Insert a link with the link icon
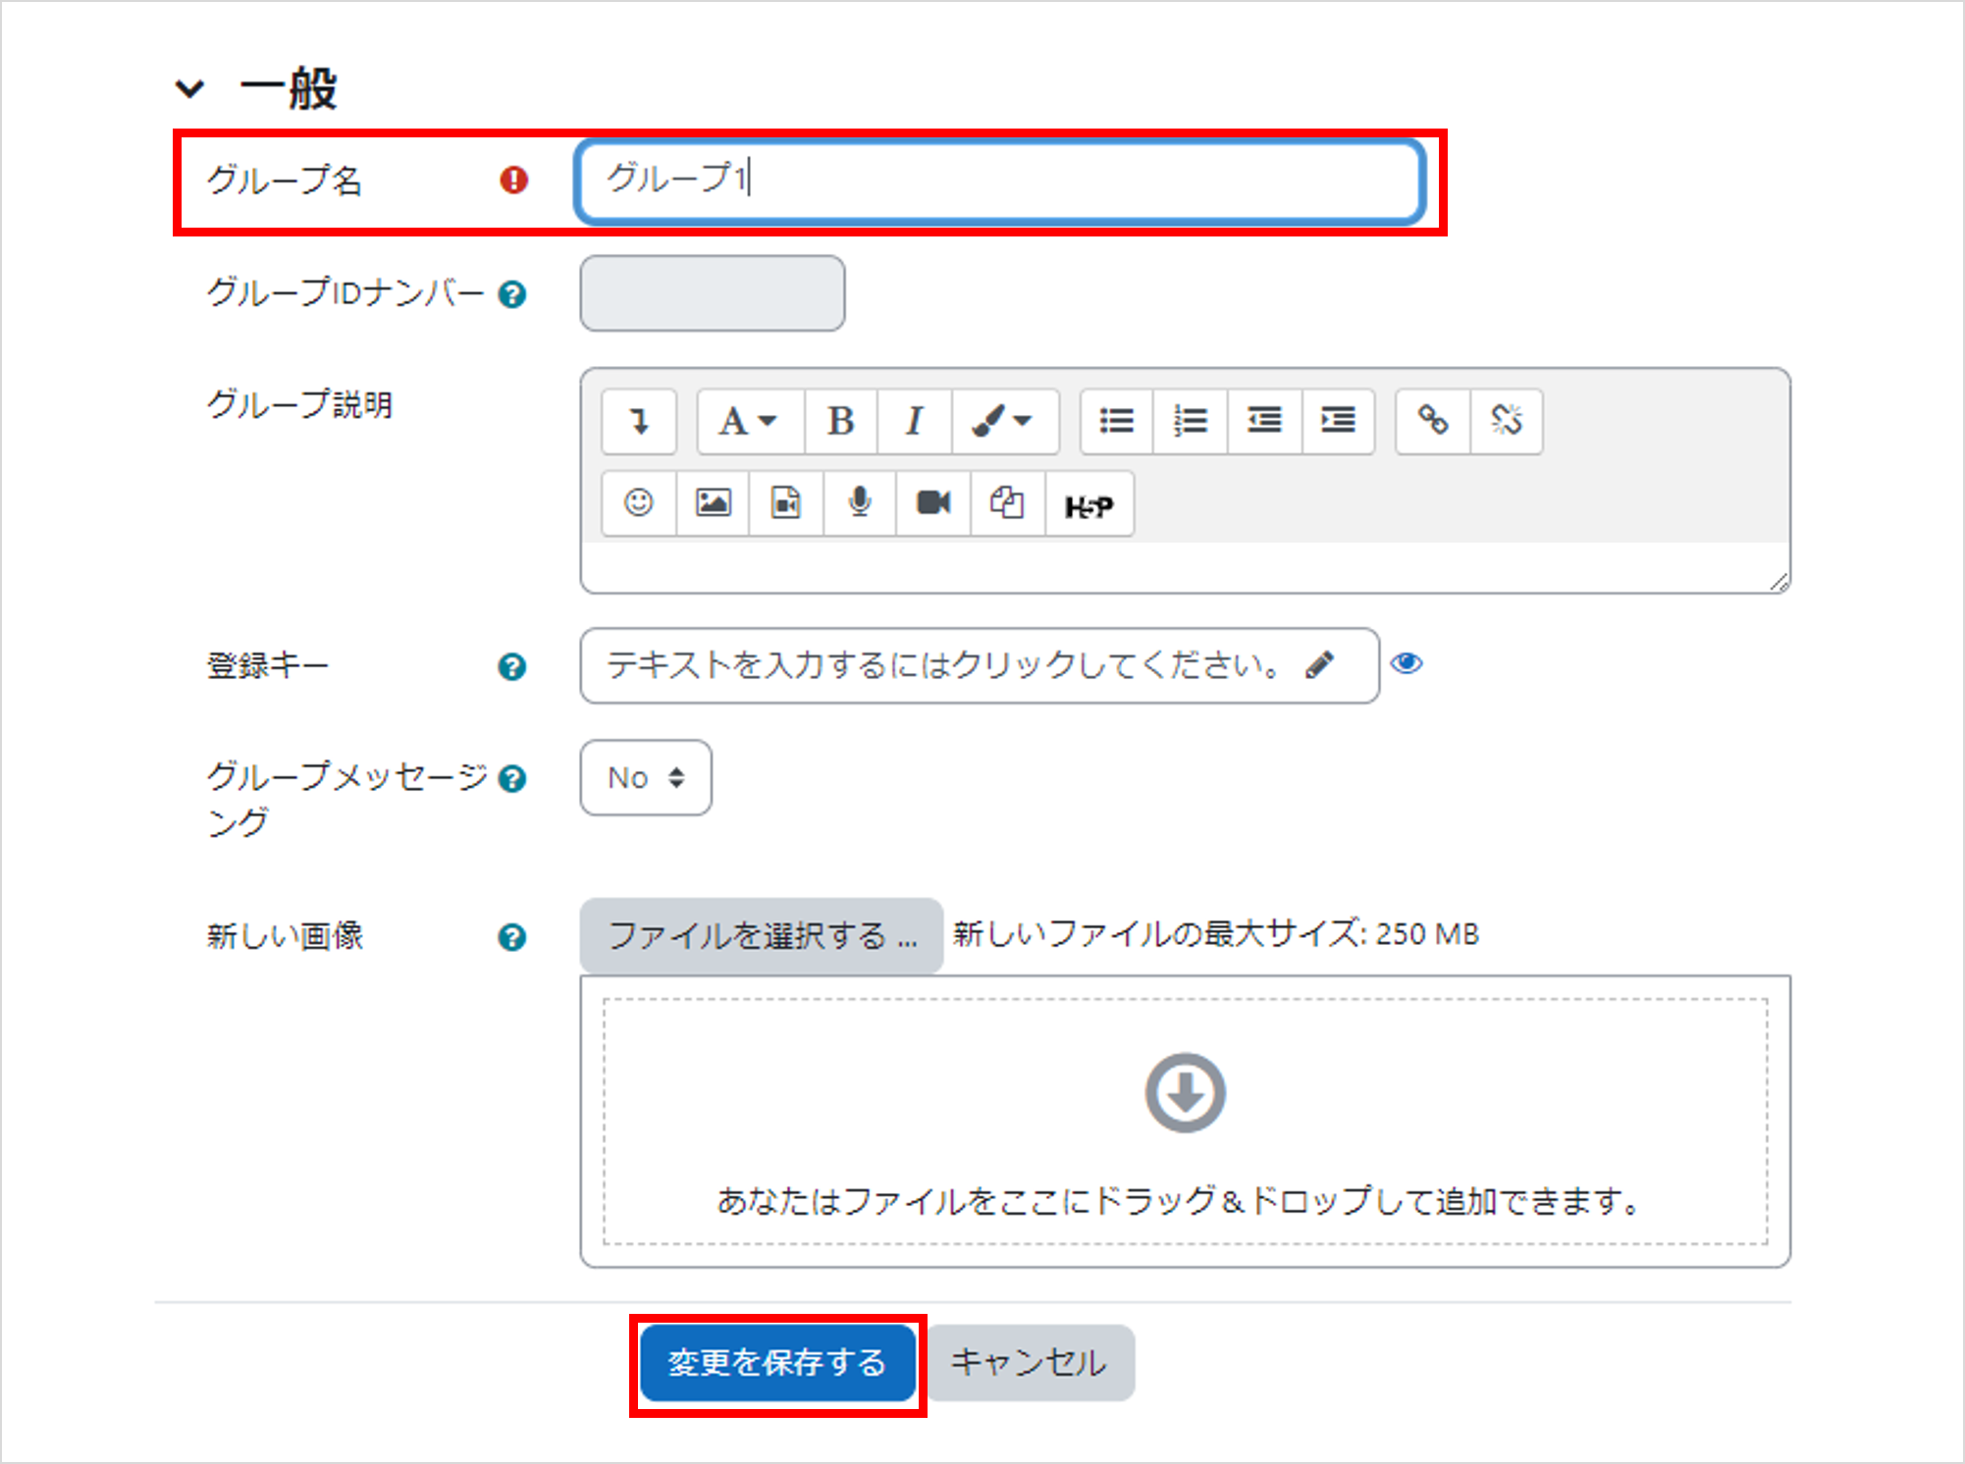 click(1433, 422)
